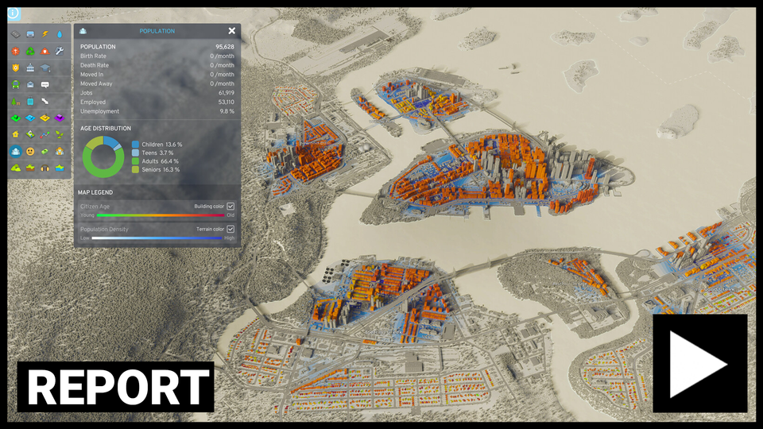Select the blue bus Traffic info view icon
Image resolution: width=763 pixels, height=429 pixels.
pos(30,34)
